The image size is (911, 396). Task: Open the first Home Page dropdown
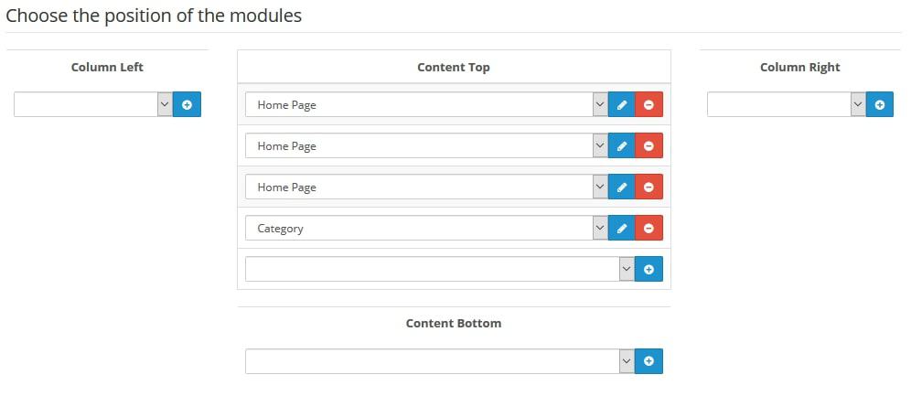[x=426, y=104]
